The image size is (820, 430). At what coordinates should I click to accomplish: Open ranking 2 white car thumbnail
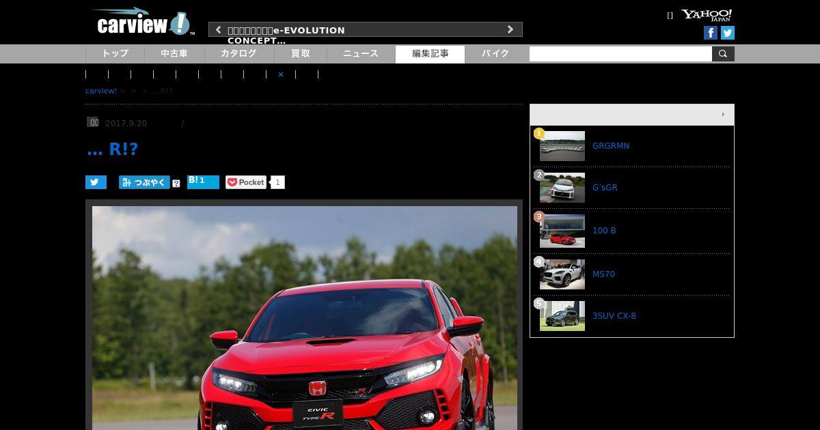point(562,188)
